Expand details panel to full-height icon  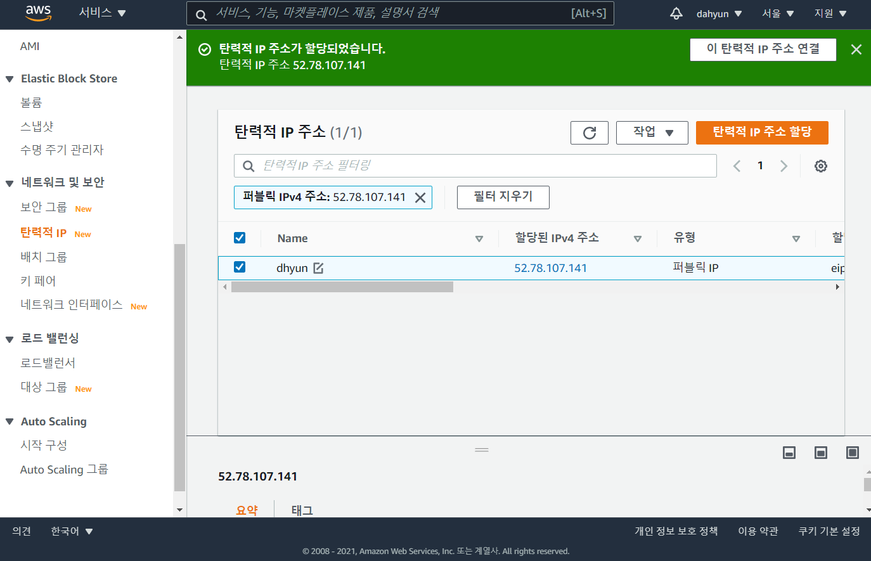(853, 453)
